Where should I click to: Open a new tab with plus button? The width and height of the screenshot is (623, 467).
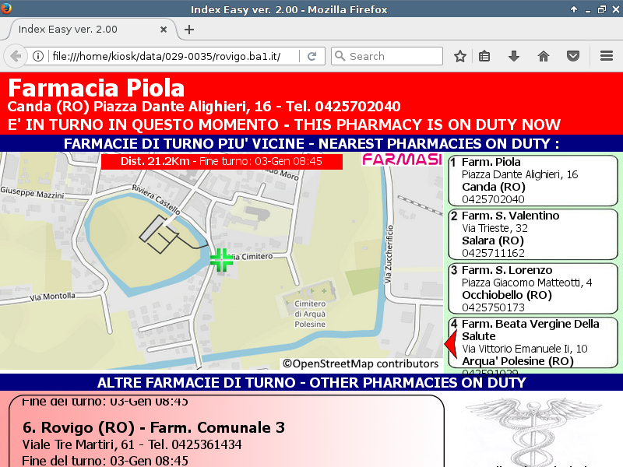click(x=189, y=30)
